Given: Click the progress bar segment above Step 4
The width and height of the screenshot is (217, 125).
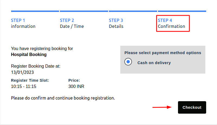Looking at the screenshot, I should (x=182, y=11).
